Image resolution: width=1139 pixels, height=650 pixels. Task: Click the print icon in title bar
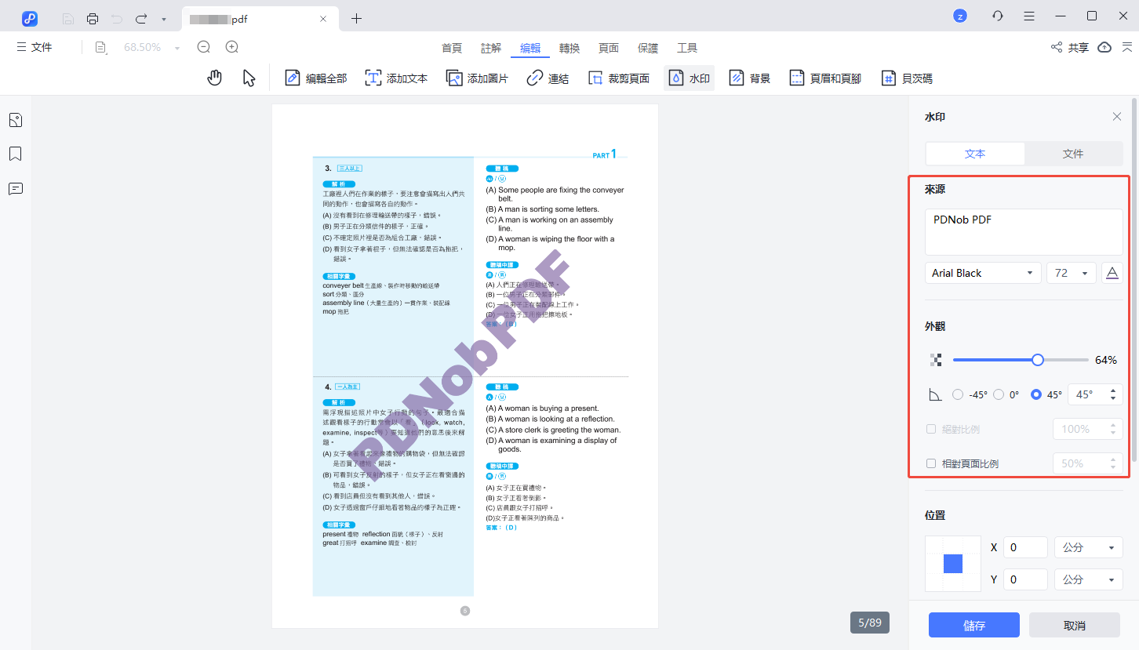click(93, 18)
